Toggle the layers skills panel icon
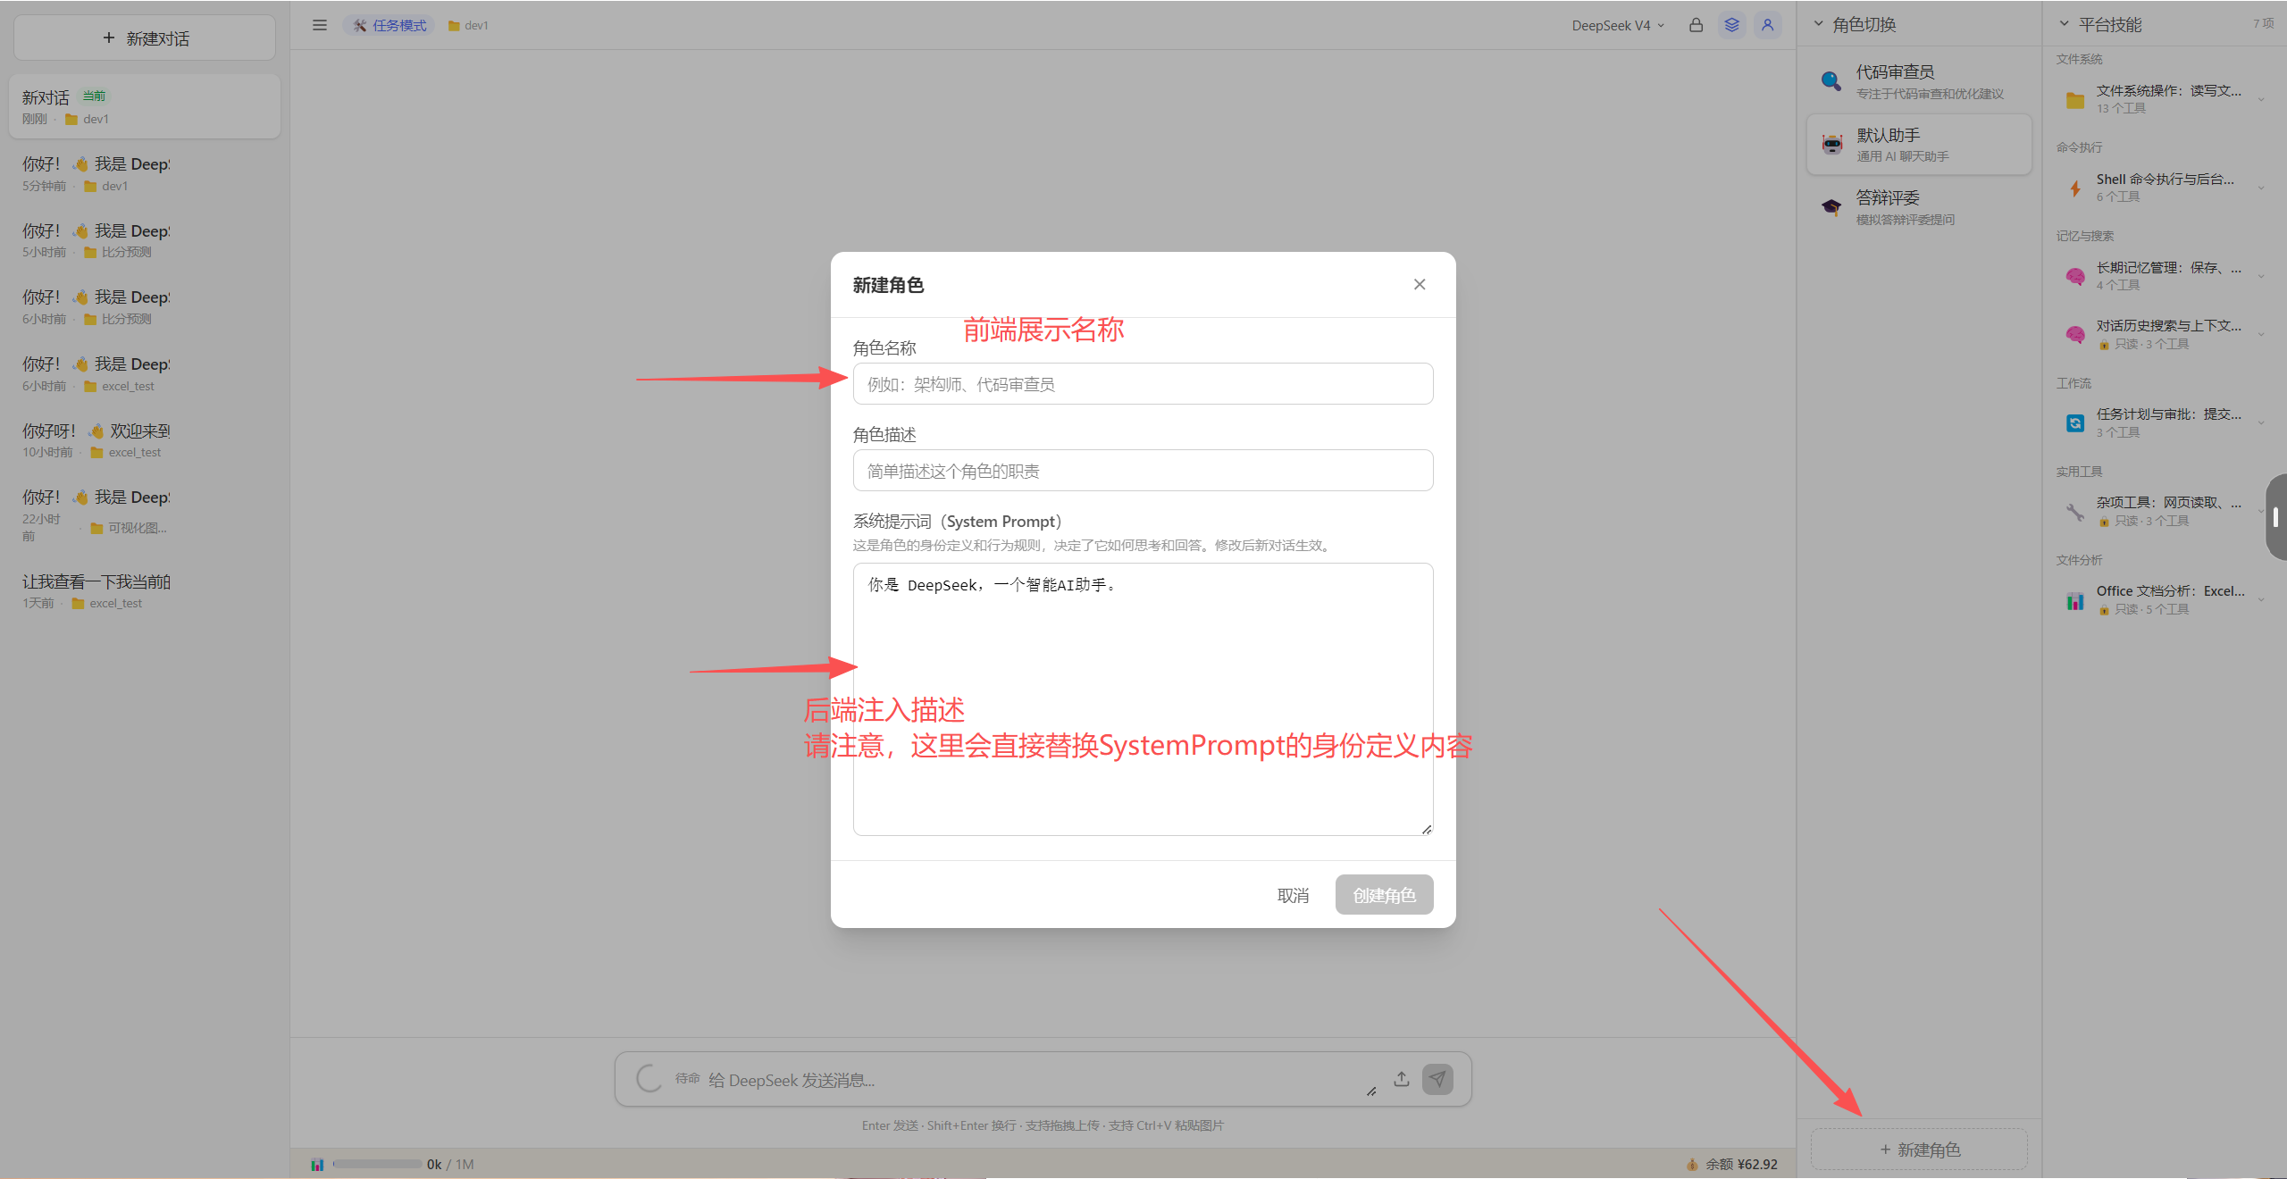This screenshot has width=2287, height=1179. [x=1731, y=25]
